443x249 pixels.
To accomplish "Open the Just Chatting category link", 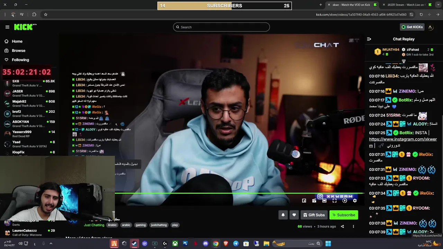I will click(x=94, y=225).
